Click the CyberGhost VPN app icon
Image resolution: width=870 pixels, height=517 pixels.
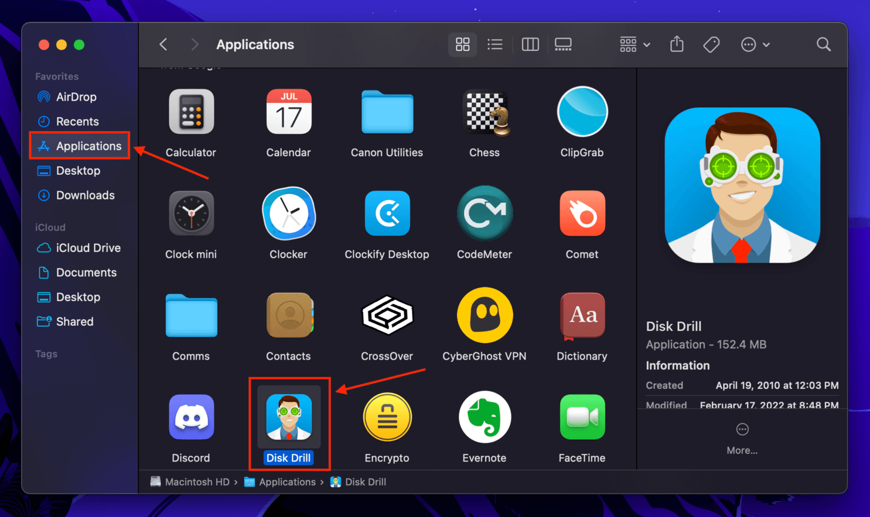pos(484,315)
